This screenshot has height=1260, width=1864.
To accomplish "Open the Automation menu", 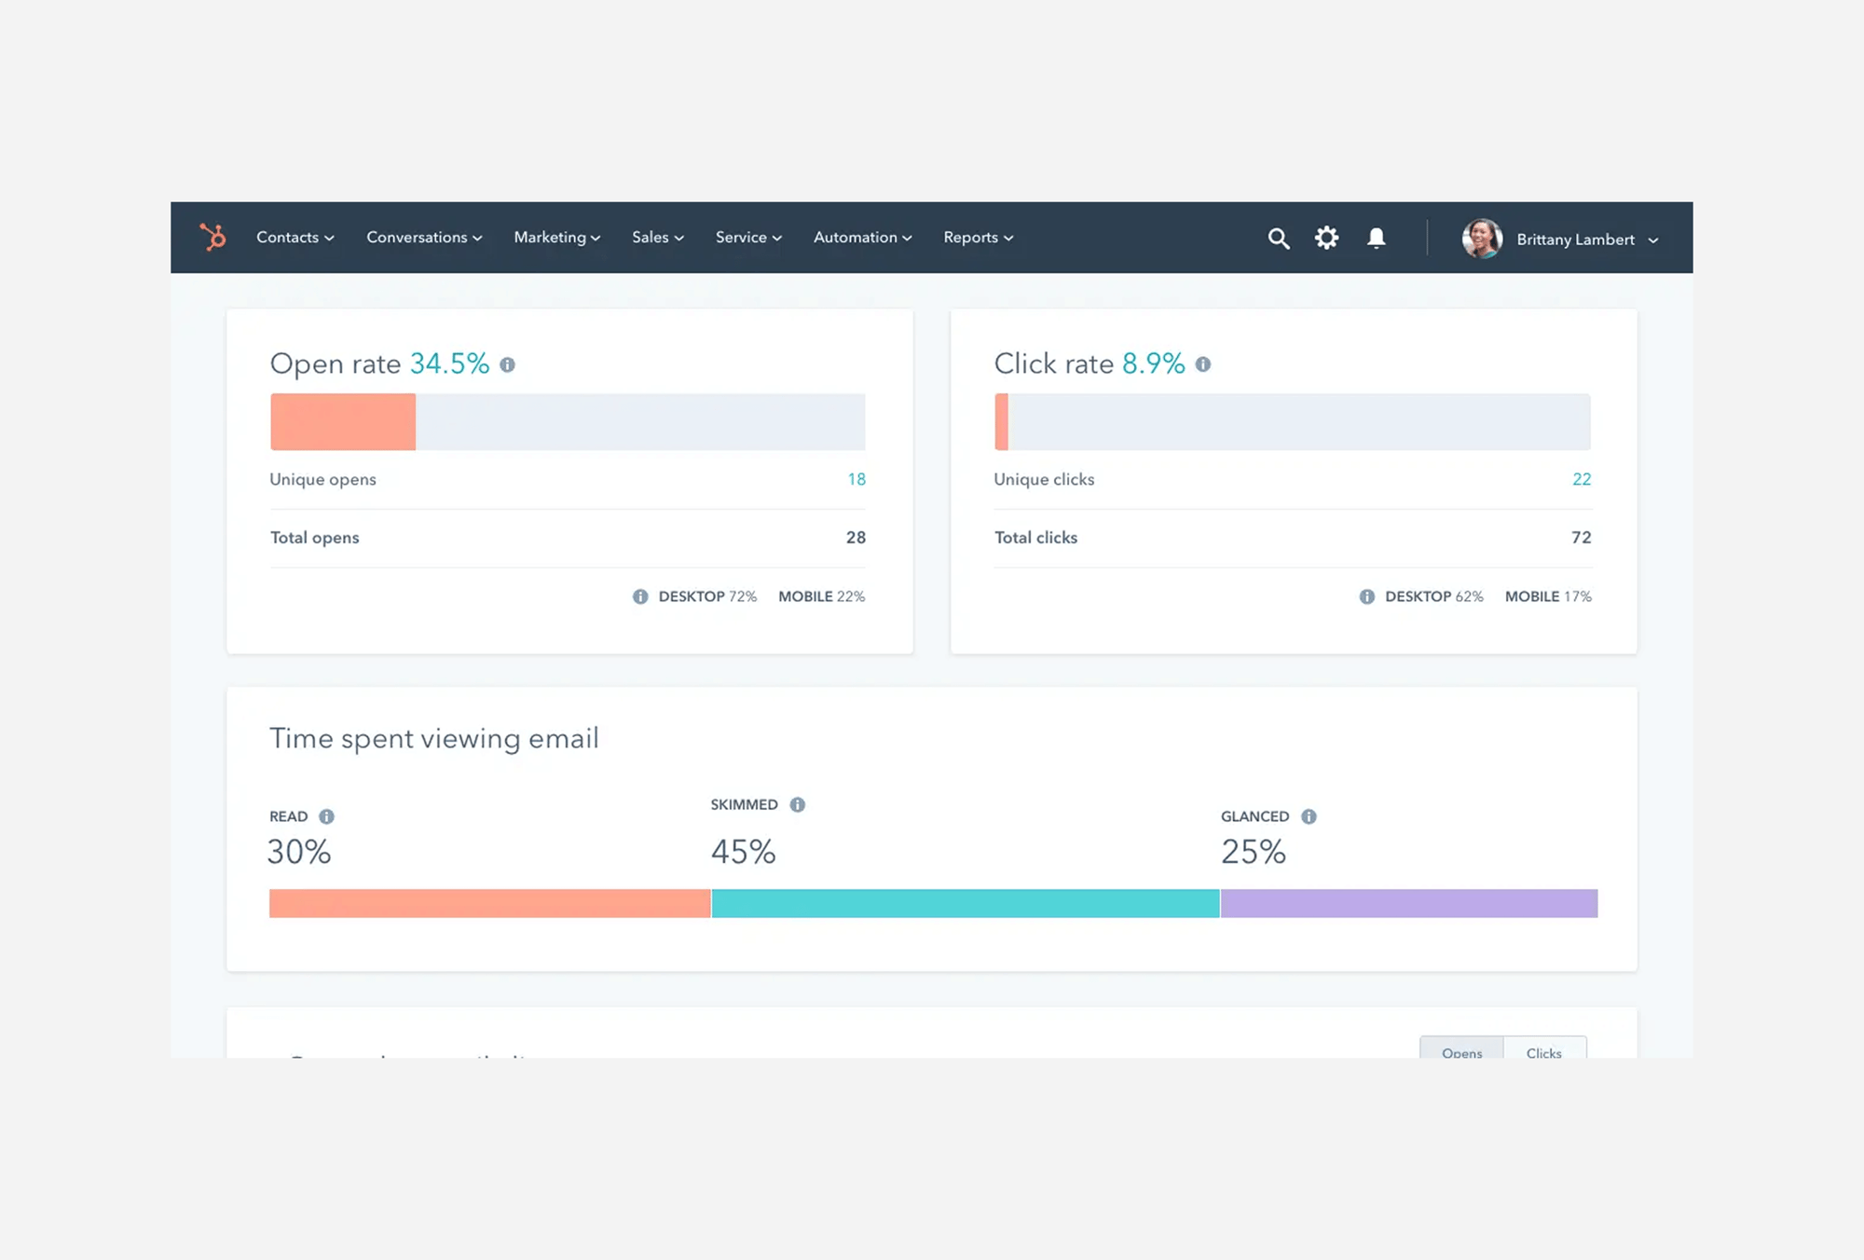I will click(x=862, y=238).
